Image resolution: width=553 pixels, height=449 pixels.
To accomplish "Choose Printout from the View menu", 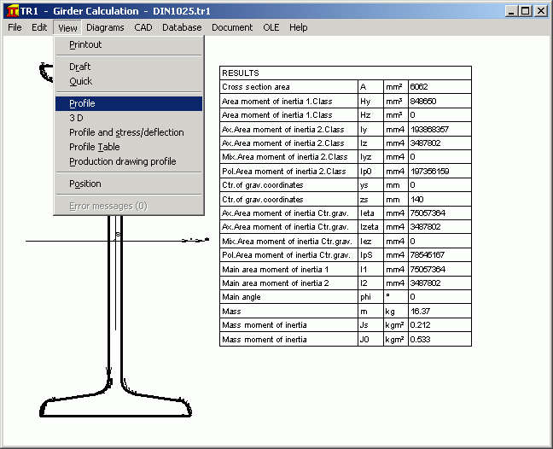I will pos(129,44).
